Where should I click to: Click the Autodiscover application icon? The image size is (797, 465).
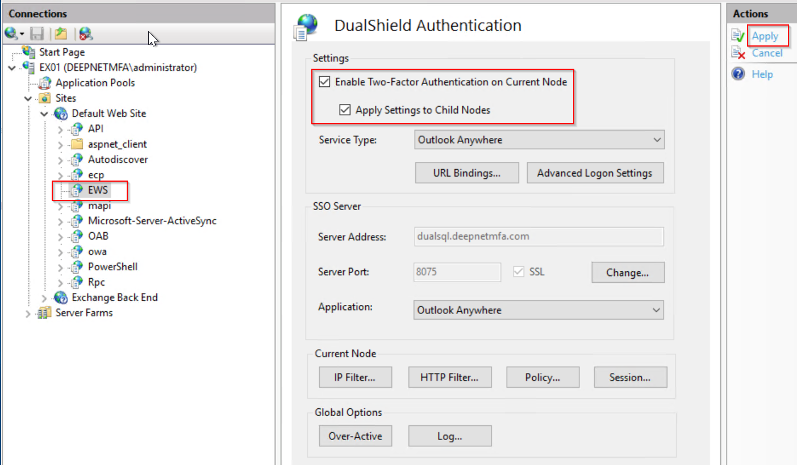pos(77,160)
